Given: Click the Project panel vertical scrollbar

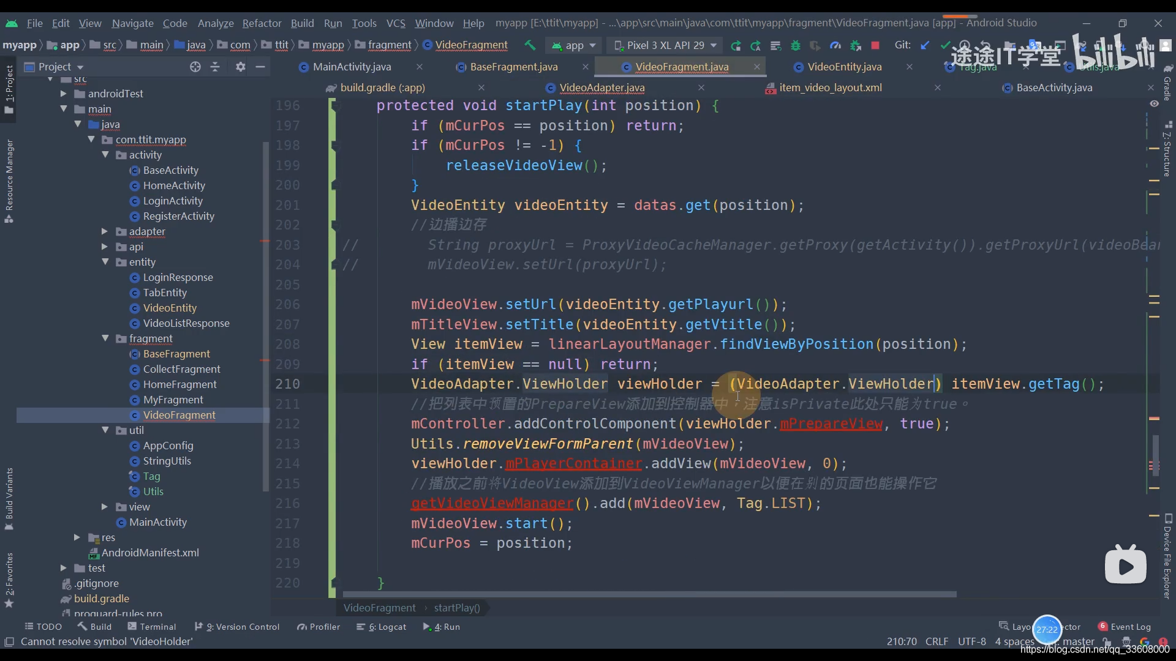Looking at the screenshot, I should click(x=266, y=316).
